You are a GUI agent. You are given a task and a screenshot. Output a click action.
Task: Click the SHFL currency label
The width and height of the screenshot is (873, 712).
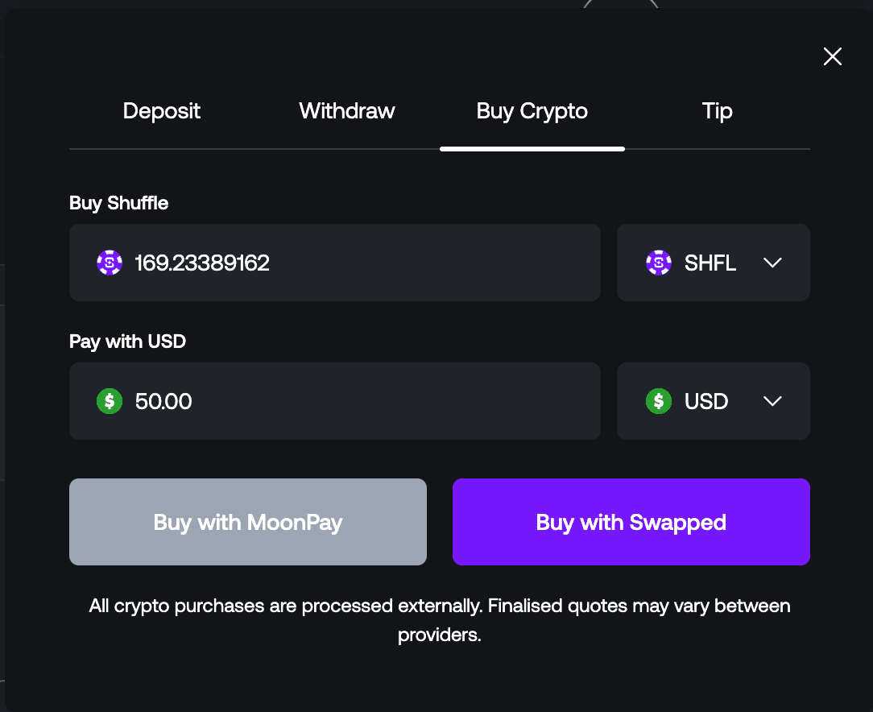[710, 263]
